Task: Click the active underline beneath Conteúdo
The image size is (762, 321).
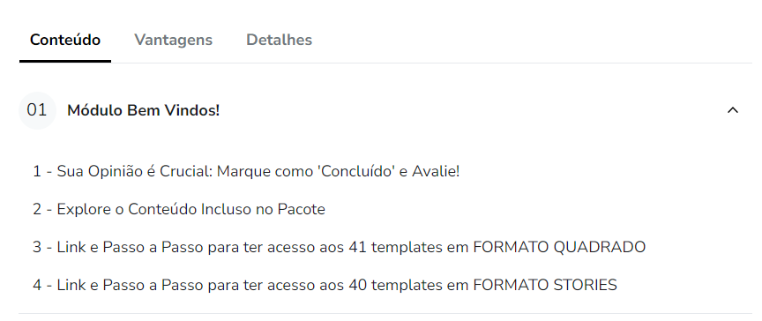Action: (65, 61)
